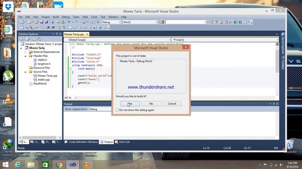Image resolution: width=302 pixels, height=169 pixels.
Task: Click the Cut scissors icon
Action: coord(53,22)
